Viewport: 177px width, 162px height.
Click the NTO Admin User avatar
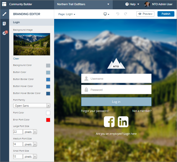click(x=147, y=4)
